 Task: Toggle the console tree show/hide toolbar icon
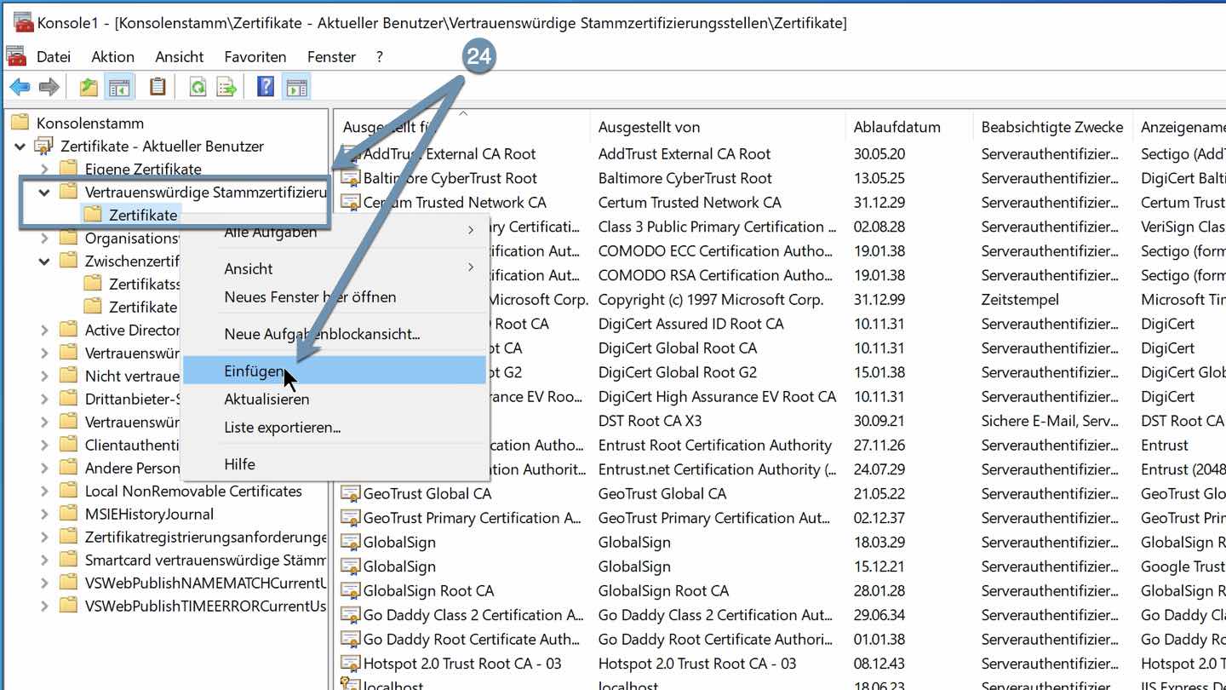[118, 87]
